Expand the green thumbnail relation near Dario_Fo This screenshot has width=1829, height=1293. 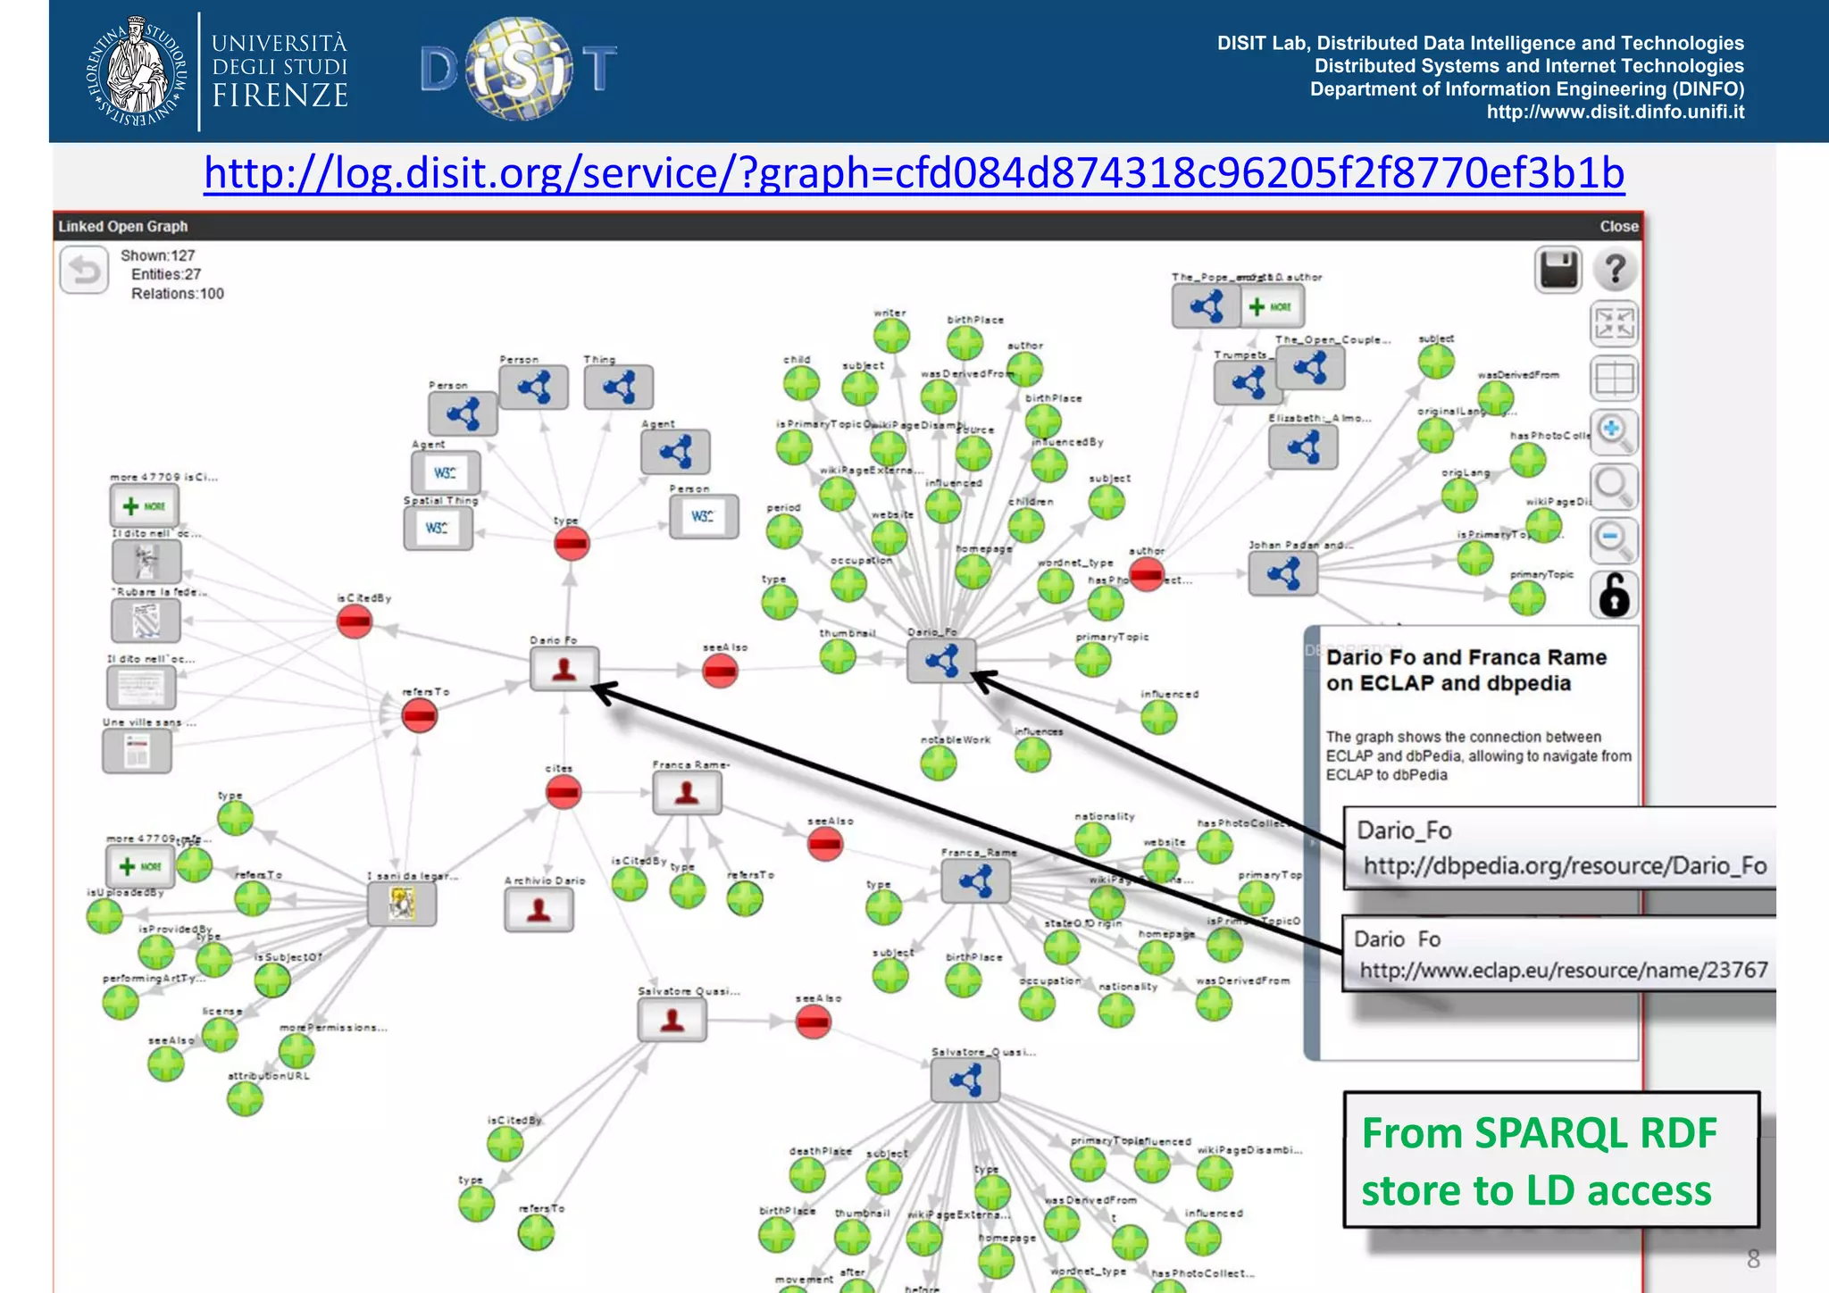pos(838,656)
